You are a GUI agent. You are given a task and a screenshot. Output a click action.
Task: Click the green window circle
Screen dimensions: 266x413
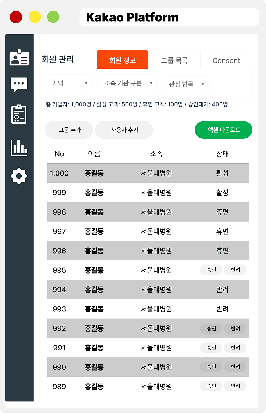pyautogui.click(x=53, y=17)
